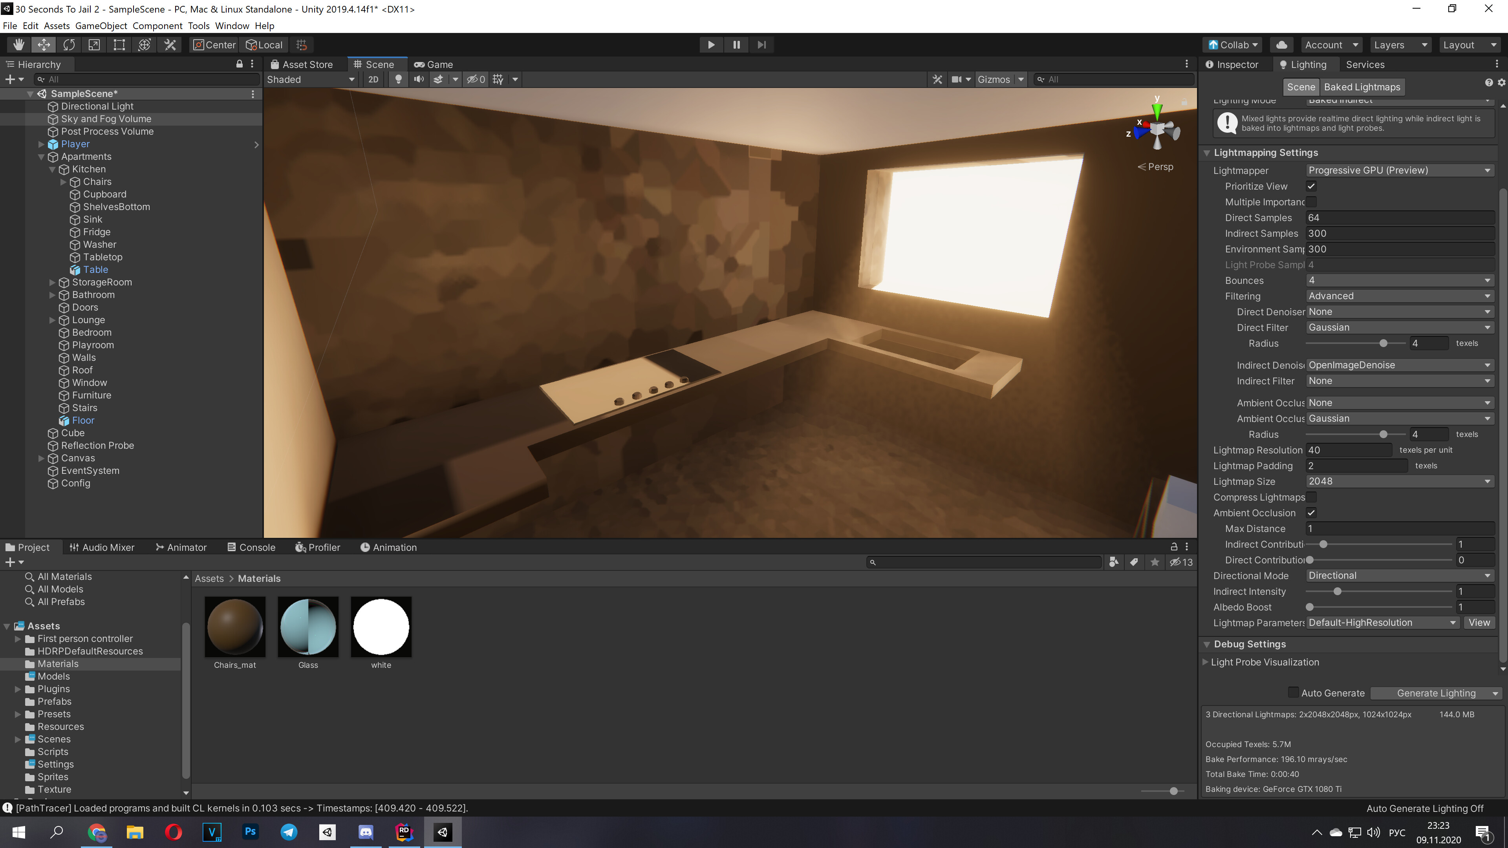The image size is (1508, 848).
Task: Turn on Auto Generate lighting
Action: pos(1294,692)
